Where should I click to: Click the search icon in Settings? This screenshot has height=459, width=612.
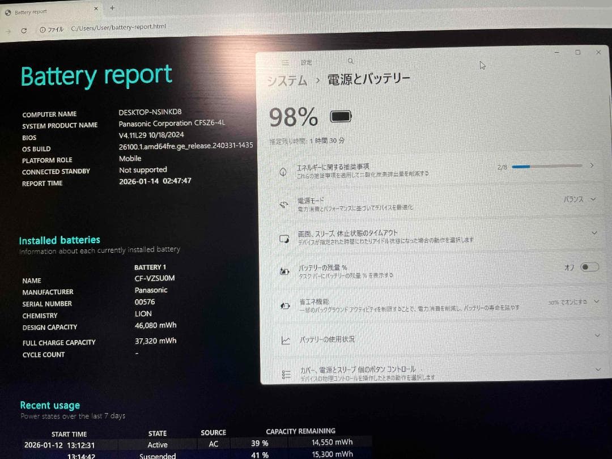coord(350,61)
